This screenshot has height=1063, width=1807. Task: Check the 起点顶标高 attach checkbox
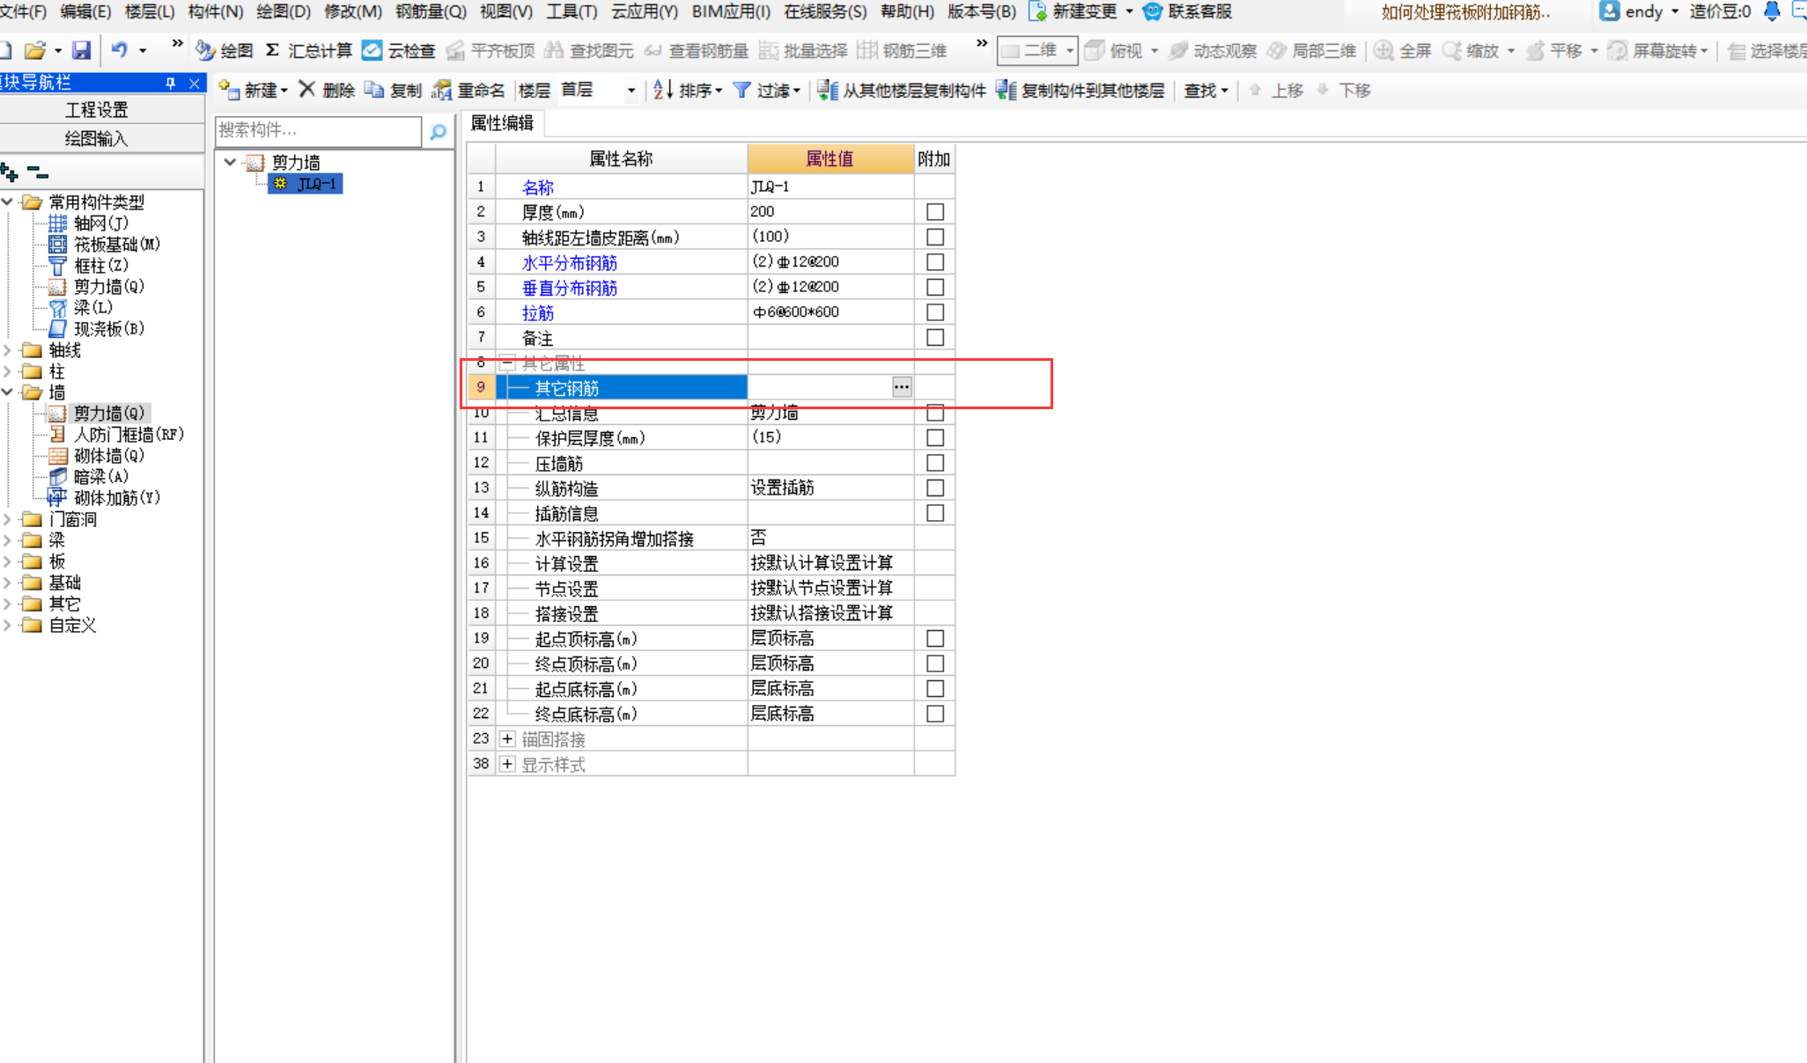(935, 638)
